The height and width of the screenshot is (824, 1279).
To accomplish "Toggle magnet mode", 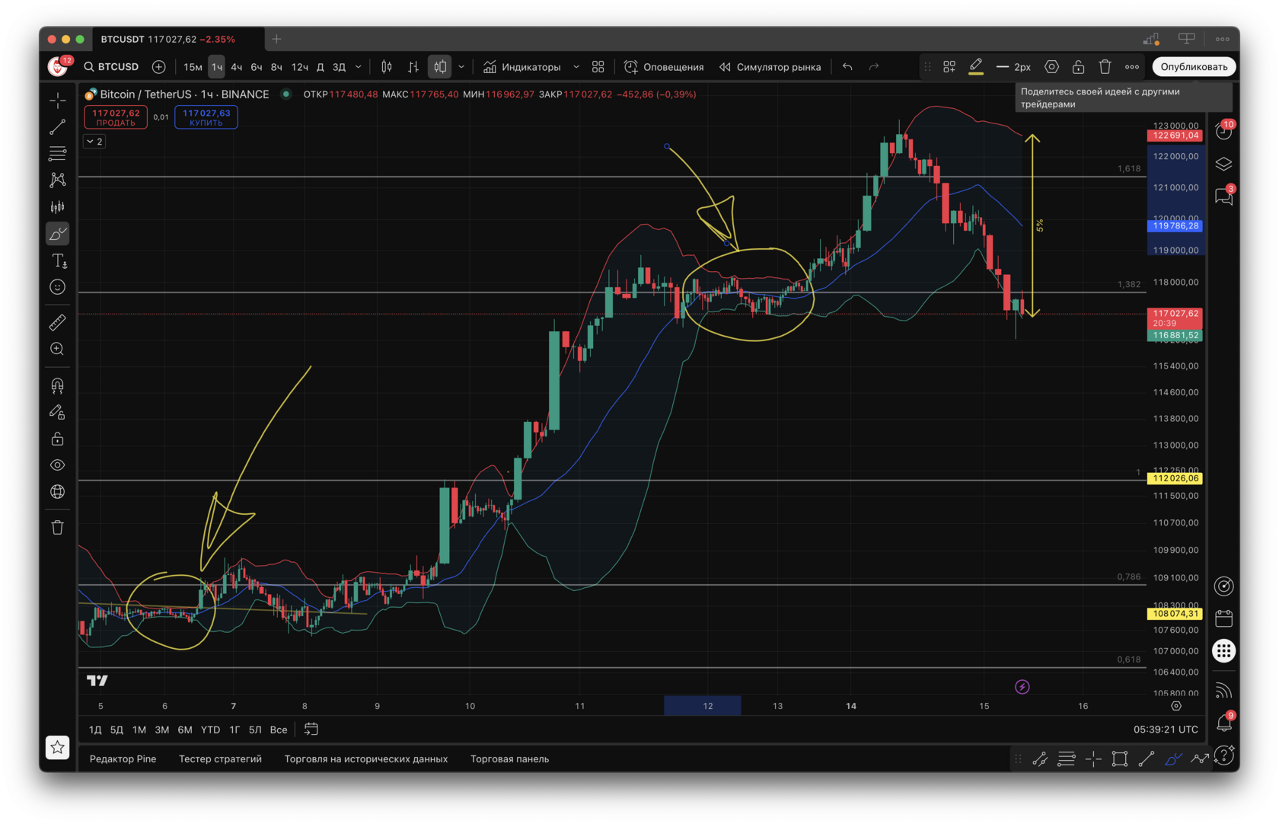I will coord(58,385).
